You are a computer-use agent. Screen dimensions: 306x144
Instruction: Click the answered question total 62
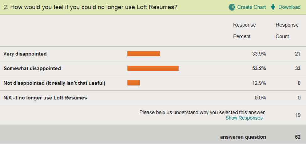click(x=298, y=137)
